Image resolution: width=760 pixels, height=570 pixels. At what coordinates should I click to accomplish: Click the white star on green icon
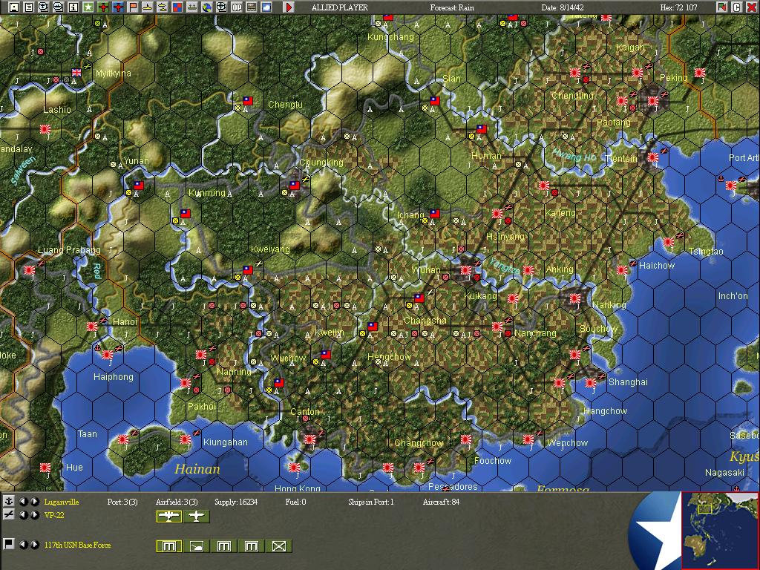88,7
